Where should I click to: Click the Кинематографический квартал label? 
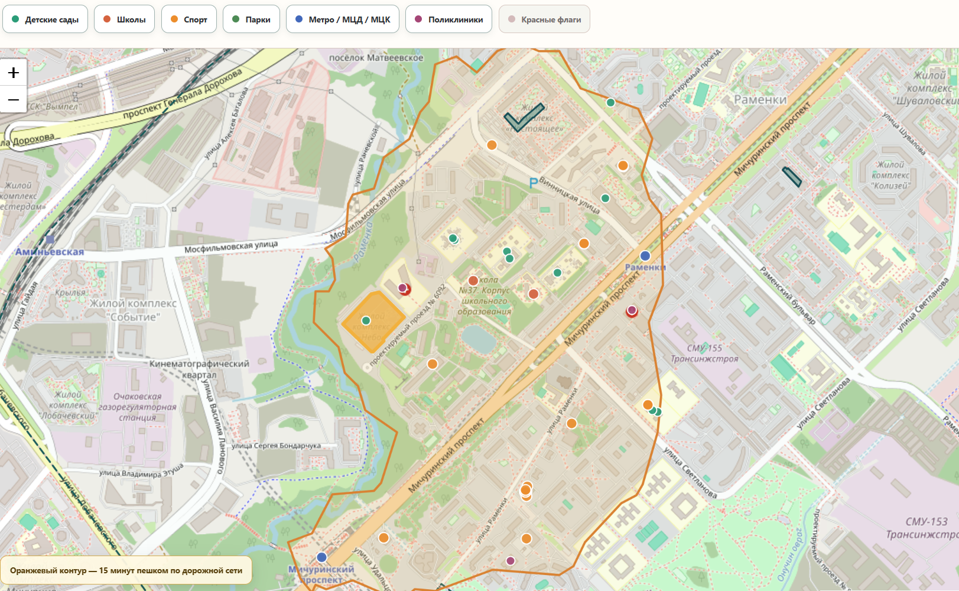pos(199,369)
